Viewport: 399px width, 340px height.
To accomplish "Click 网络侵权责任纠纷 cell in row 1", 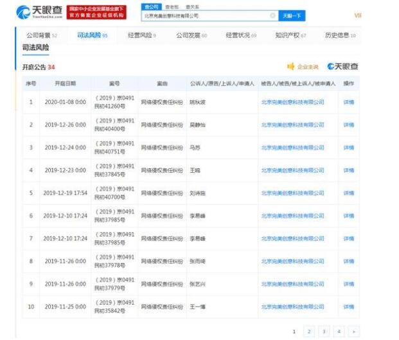I will tap(162, 102).
